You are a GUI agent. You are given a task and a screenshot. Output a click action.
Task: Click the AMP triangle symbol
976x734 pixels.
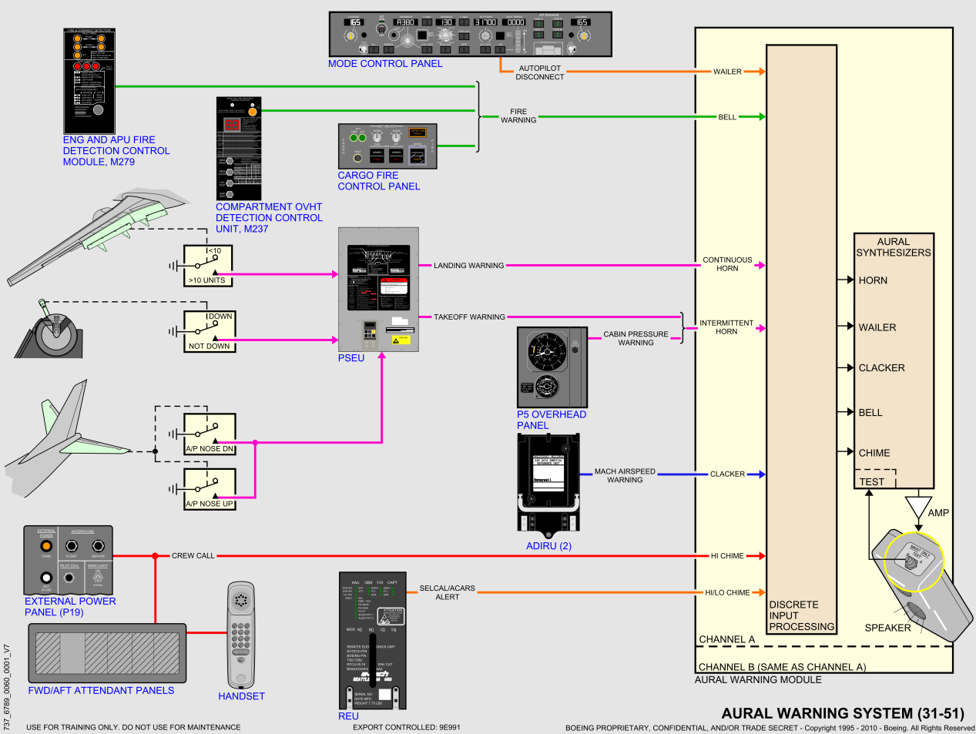(918, 508)
